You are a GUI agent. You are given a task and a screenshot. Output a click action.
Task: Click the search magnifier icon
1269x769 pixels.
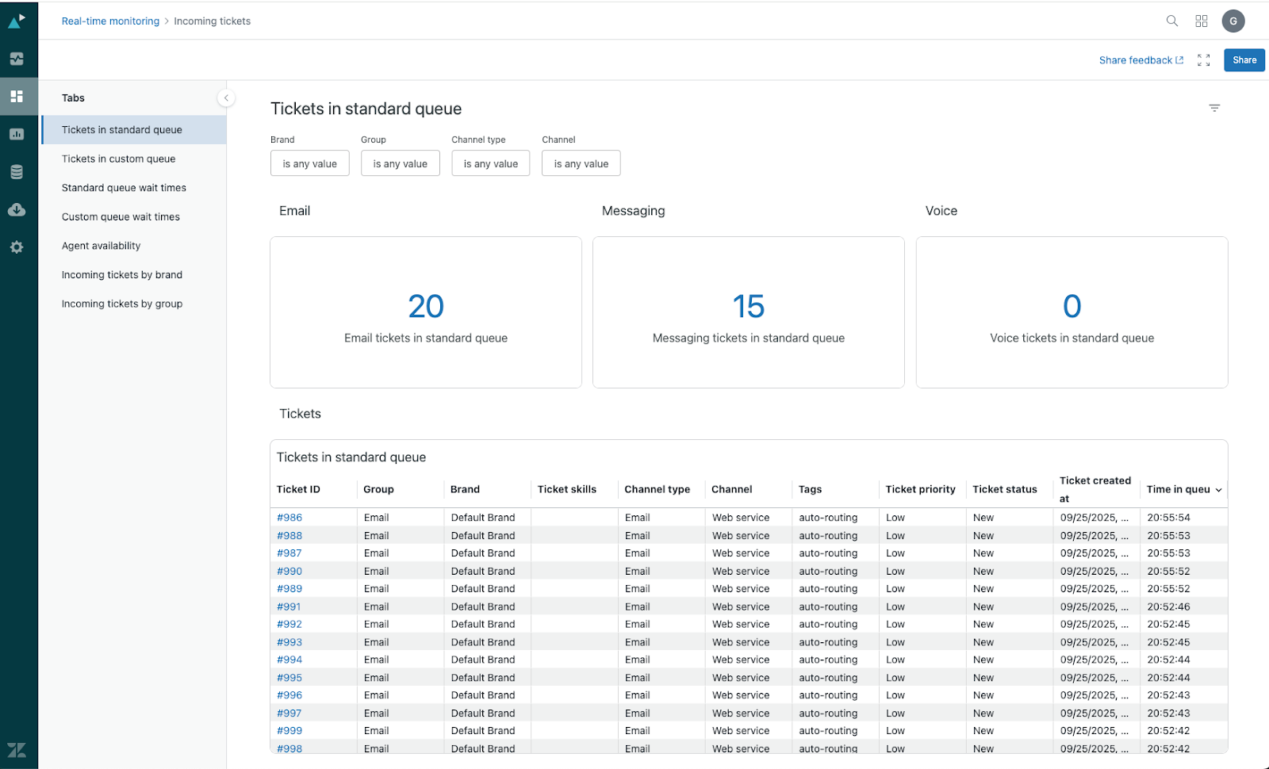click(x=1171, y=21)
